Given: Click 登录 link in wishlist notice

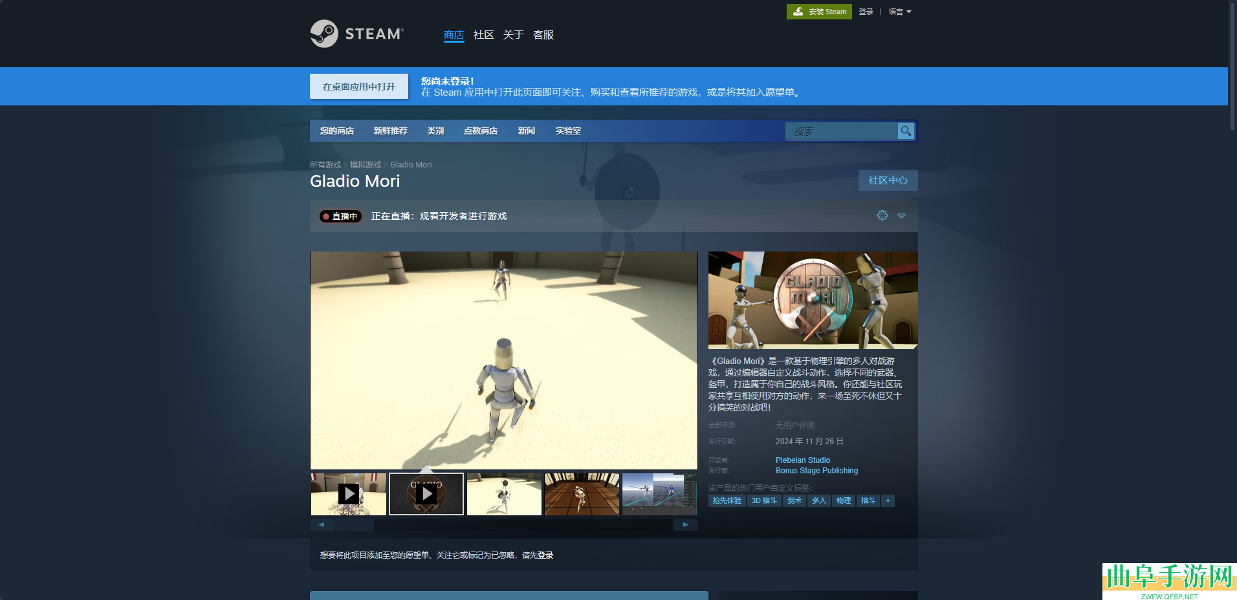Looking at the screenshot, I should coord(545,555).
